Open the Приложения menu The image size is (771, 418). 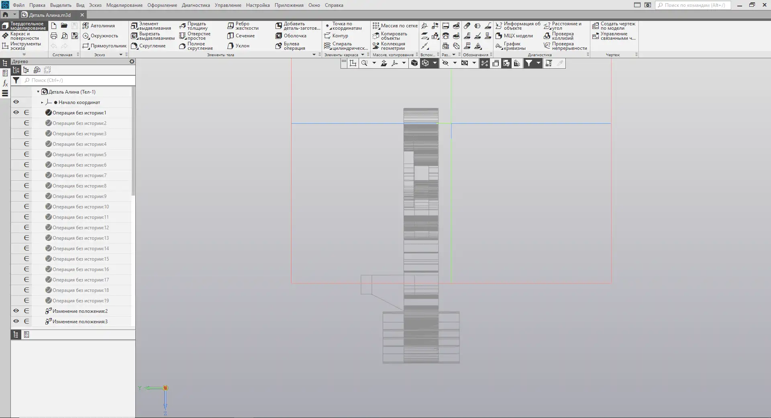click(x=289, y=5)
